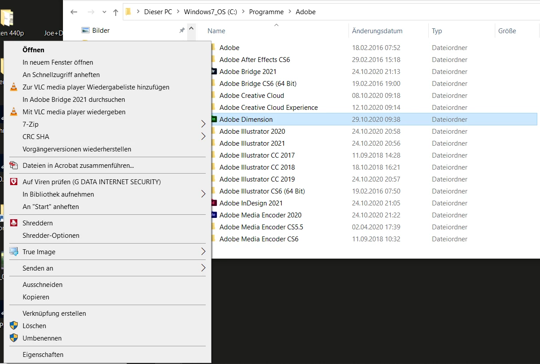Click the Adobe Creative Cloud folder icon
540x364 pixels.
213,95
